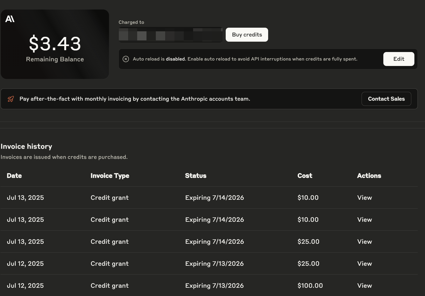
Task: Open Buy credits dialog
Action: 247,35
